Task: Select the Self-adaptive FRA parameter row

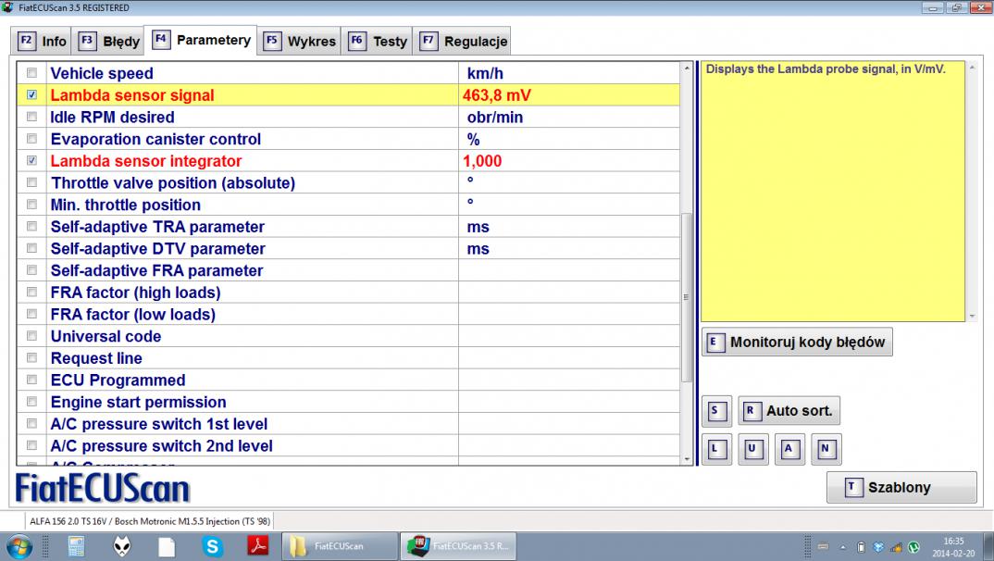Action: click(156, 271)
